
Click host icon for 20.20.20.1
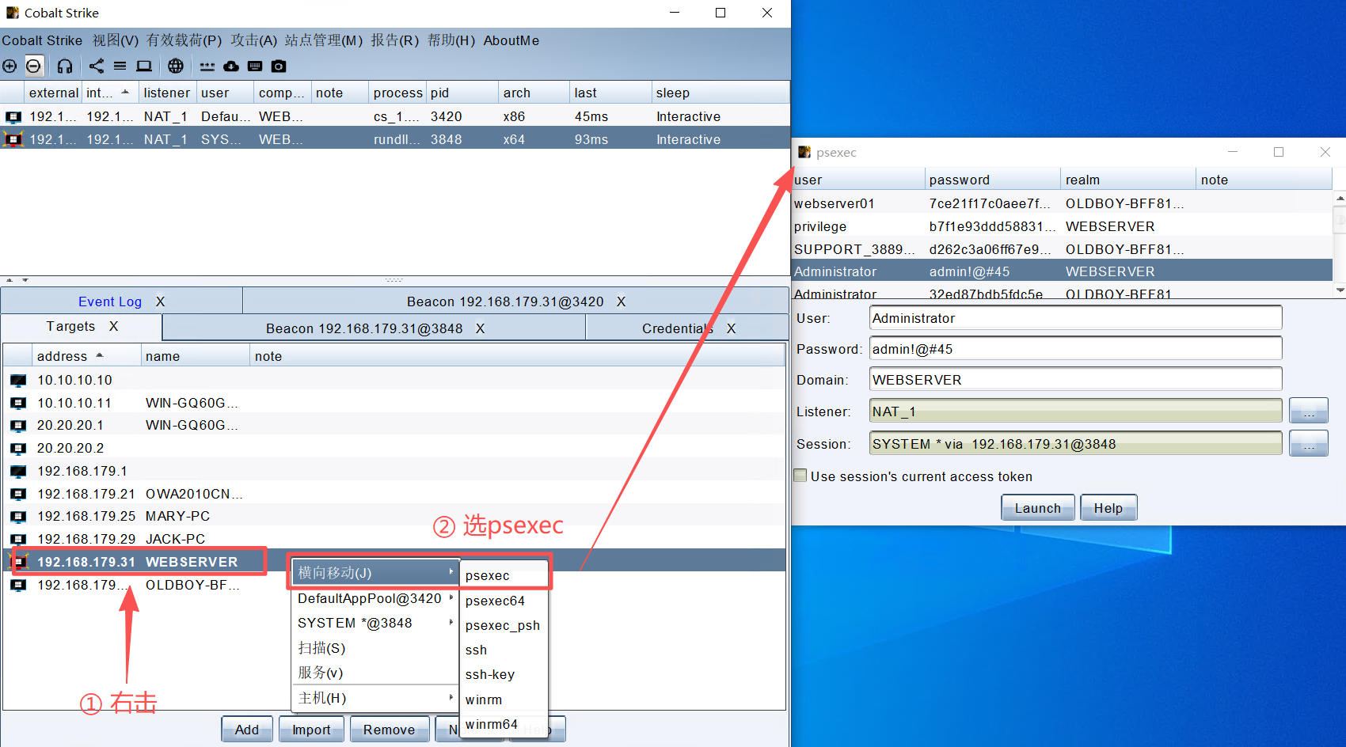click(18, 426)
